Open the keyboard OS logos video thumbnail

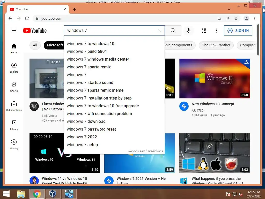click(x=215, y=153)
